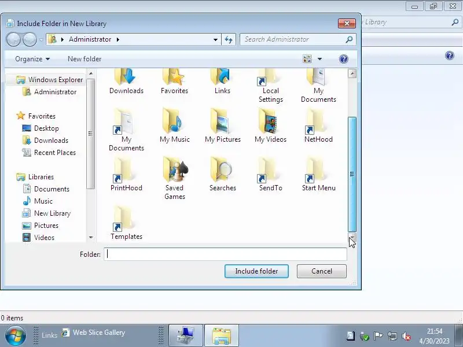Select Libraries heading in navigation pane
The width and height of the screenshot is (463, 347).
click(x=35, y=177)
